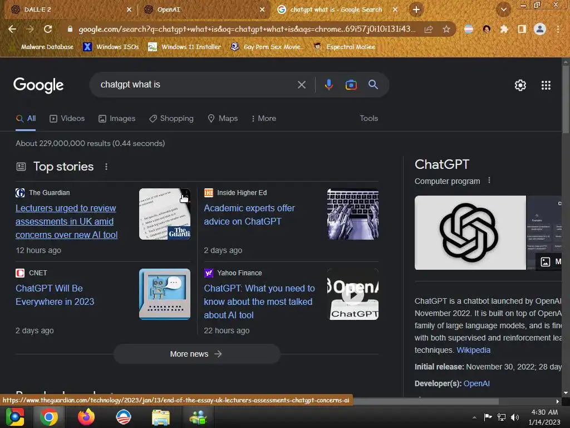Image resolution: width=570 pixels, height=428 pixels.
Task: Click the horizontal scrollbar right arrow
Action: [558, 401]
